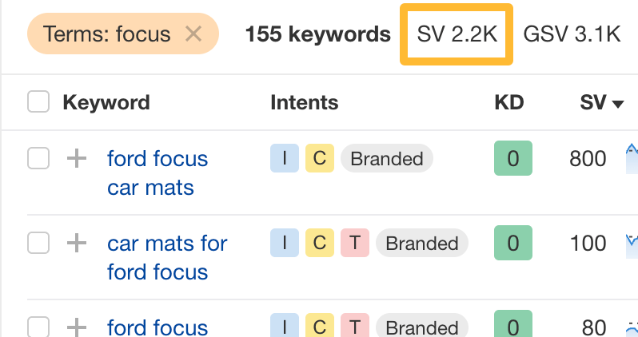
Task: Select the 'car mats for ford focus' checkbox
Action: point(38,243)
